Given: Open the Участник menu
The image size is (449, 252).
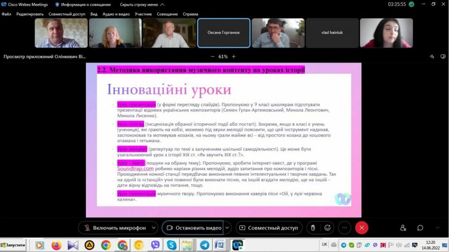Looking at the screenshot, I should [143, 14].
